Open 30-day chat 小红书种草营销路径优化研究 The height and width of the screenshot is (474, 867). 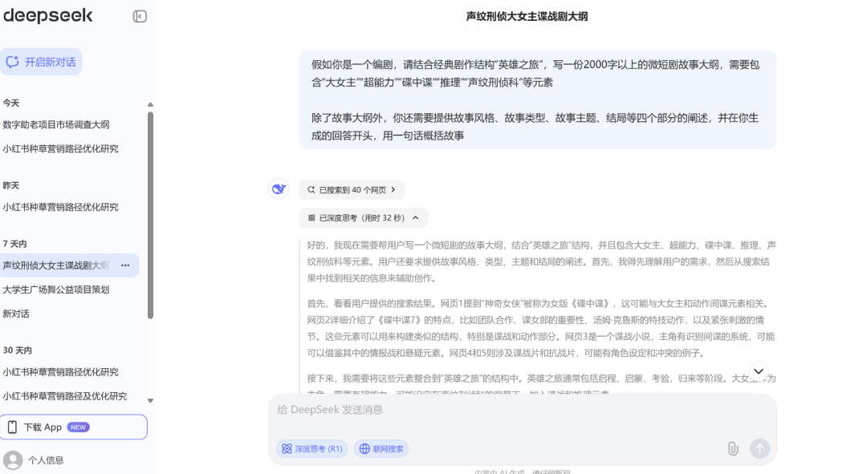(60, 372)
